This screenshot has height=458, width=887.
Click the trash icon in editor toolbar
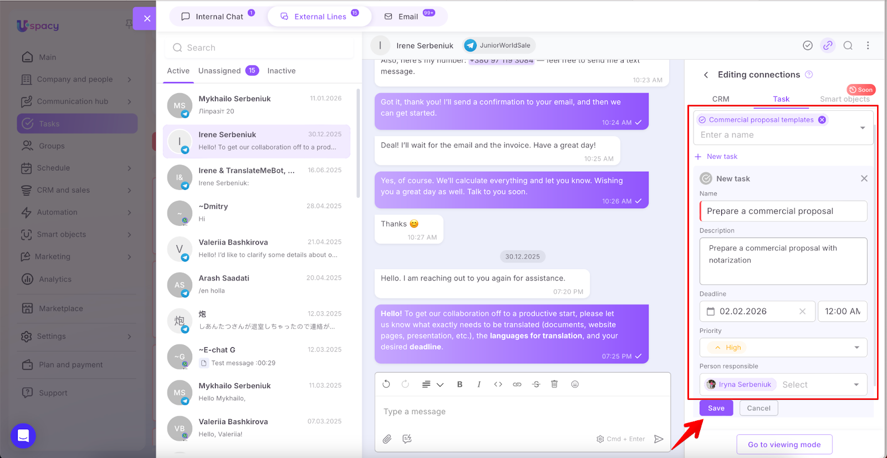point(554,384)
